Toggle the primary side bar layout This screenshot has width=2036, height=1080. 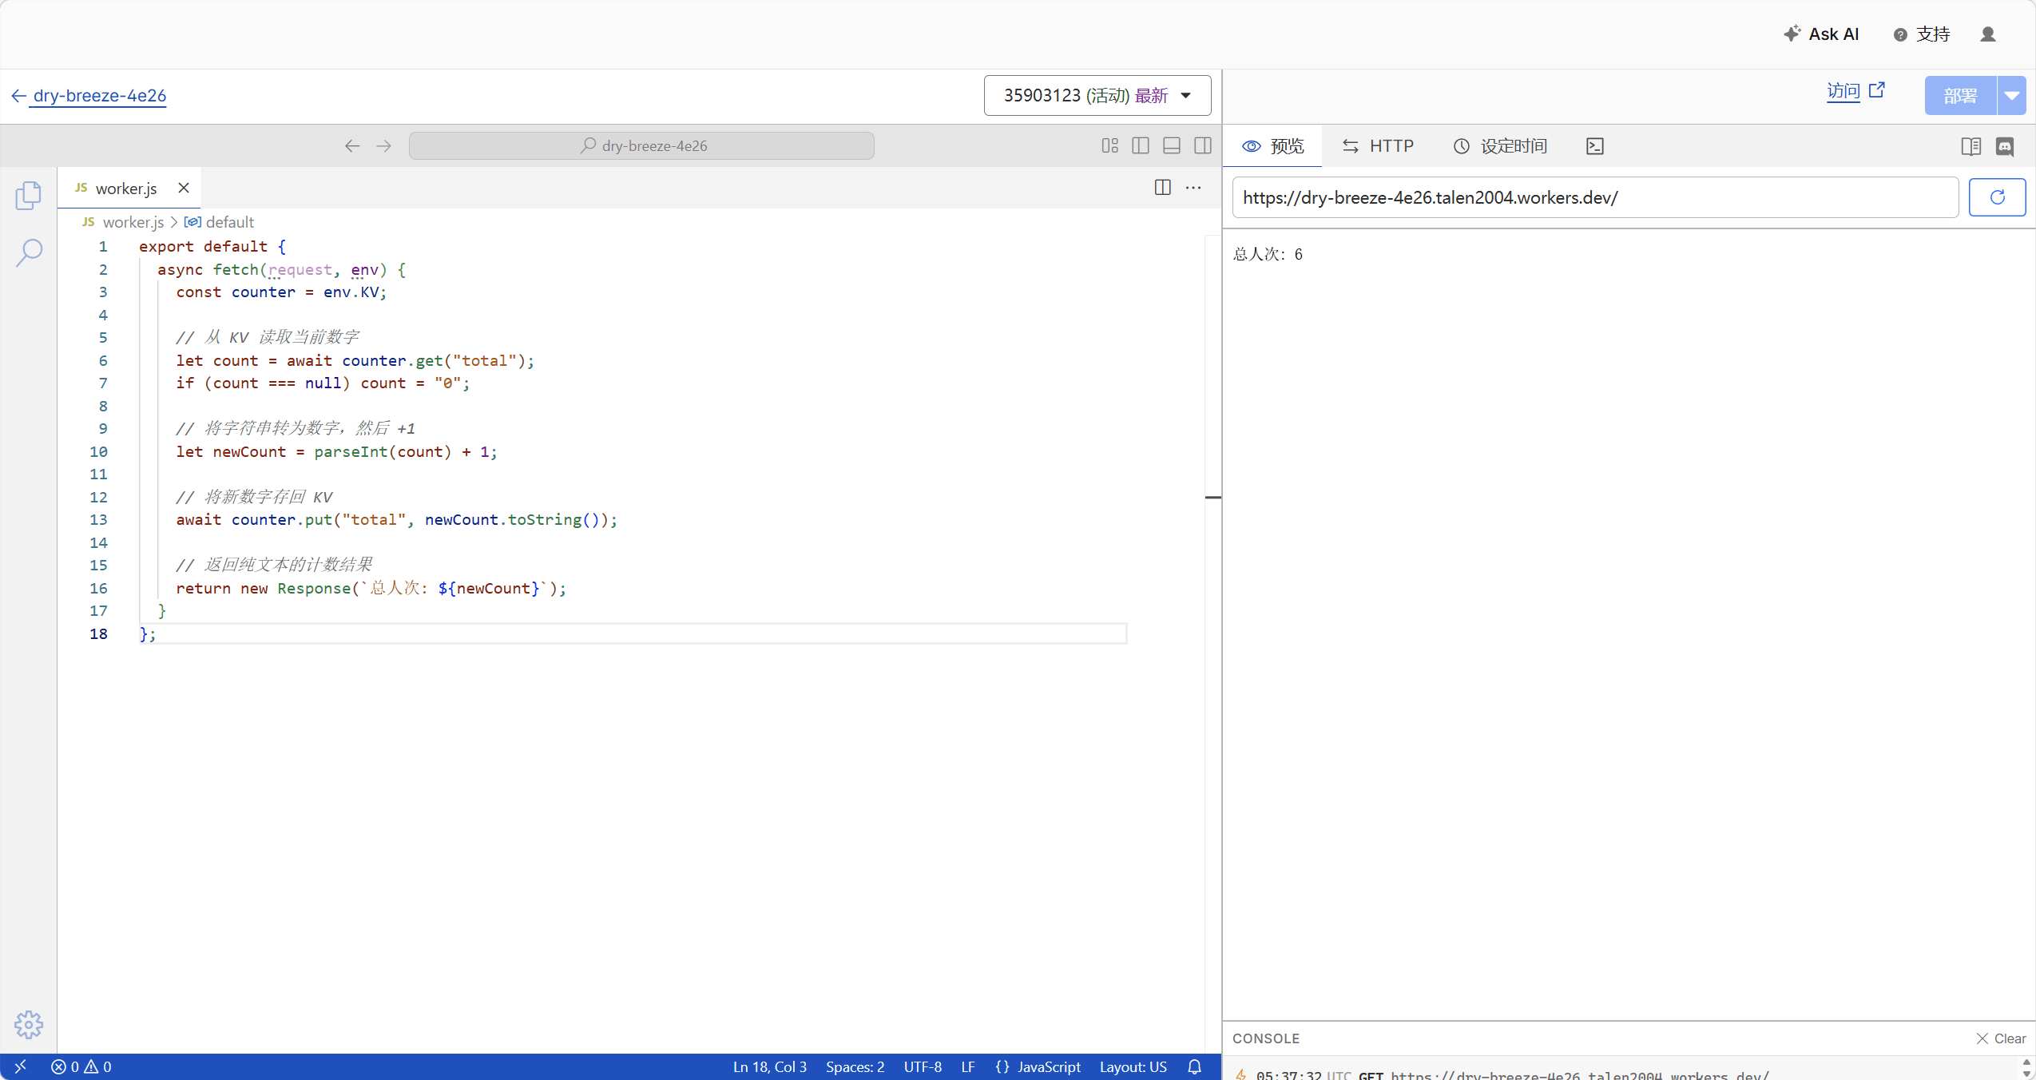1141,145
